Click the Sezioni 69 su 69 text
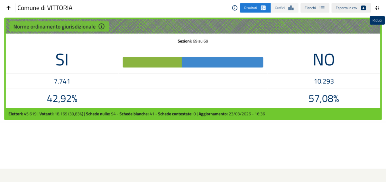 (193, 41)
